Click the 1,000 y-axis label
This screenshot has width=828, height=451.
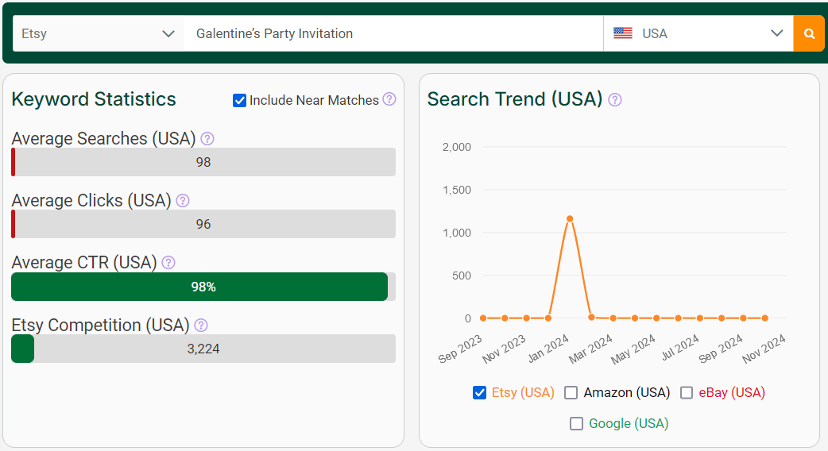pyautogui.click(x=457, y=233)
